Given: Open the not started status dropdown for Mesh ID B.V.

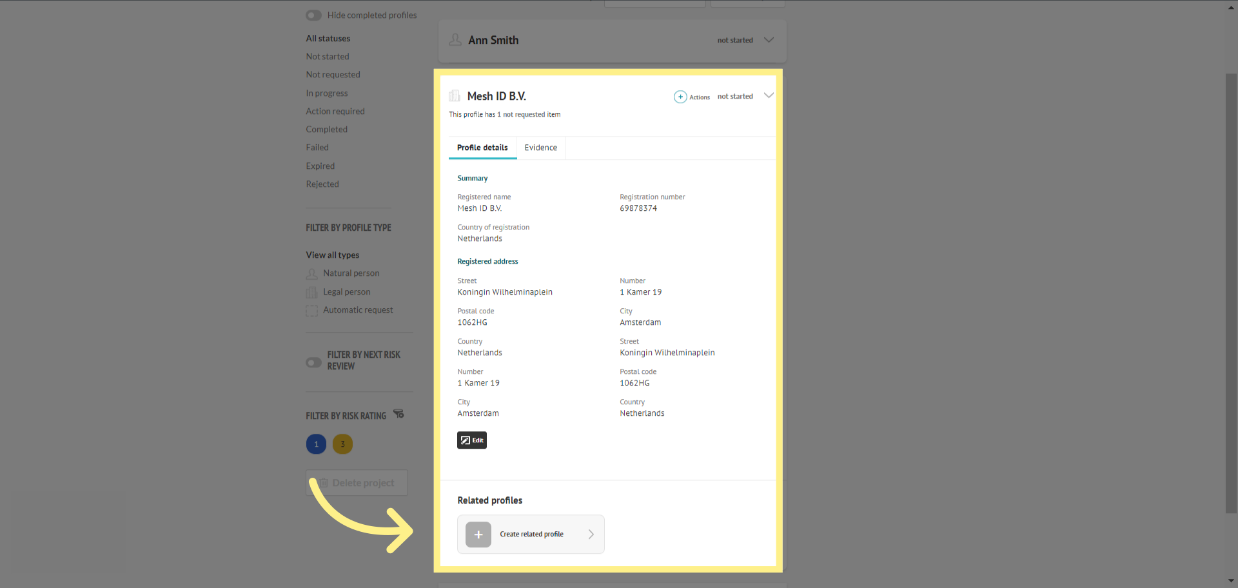Looking at the screenshot, I should pyautogui.click(x=735, y=95).
